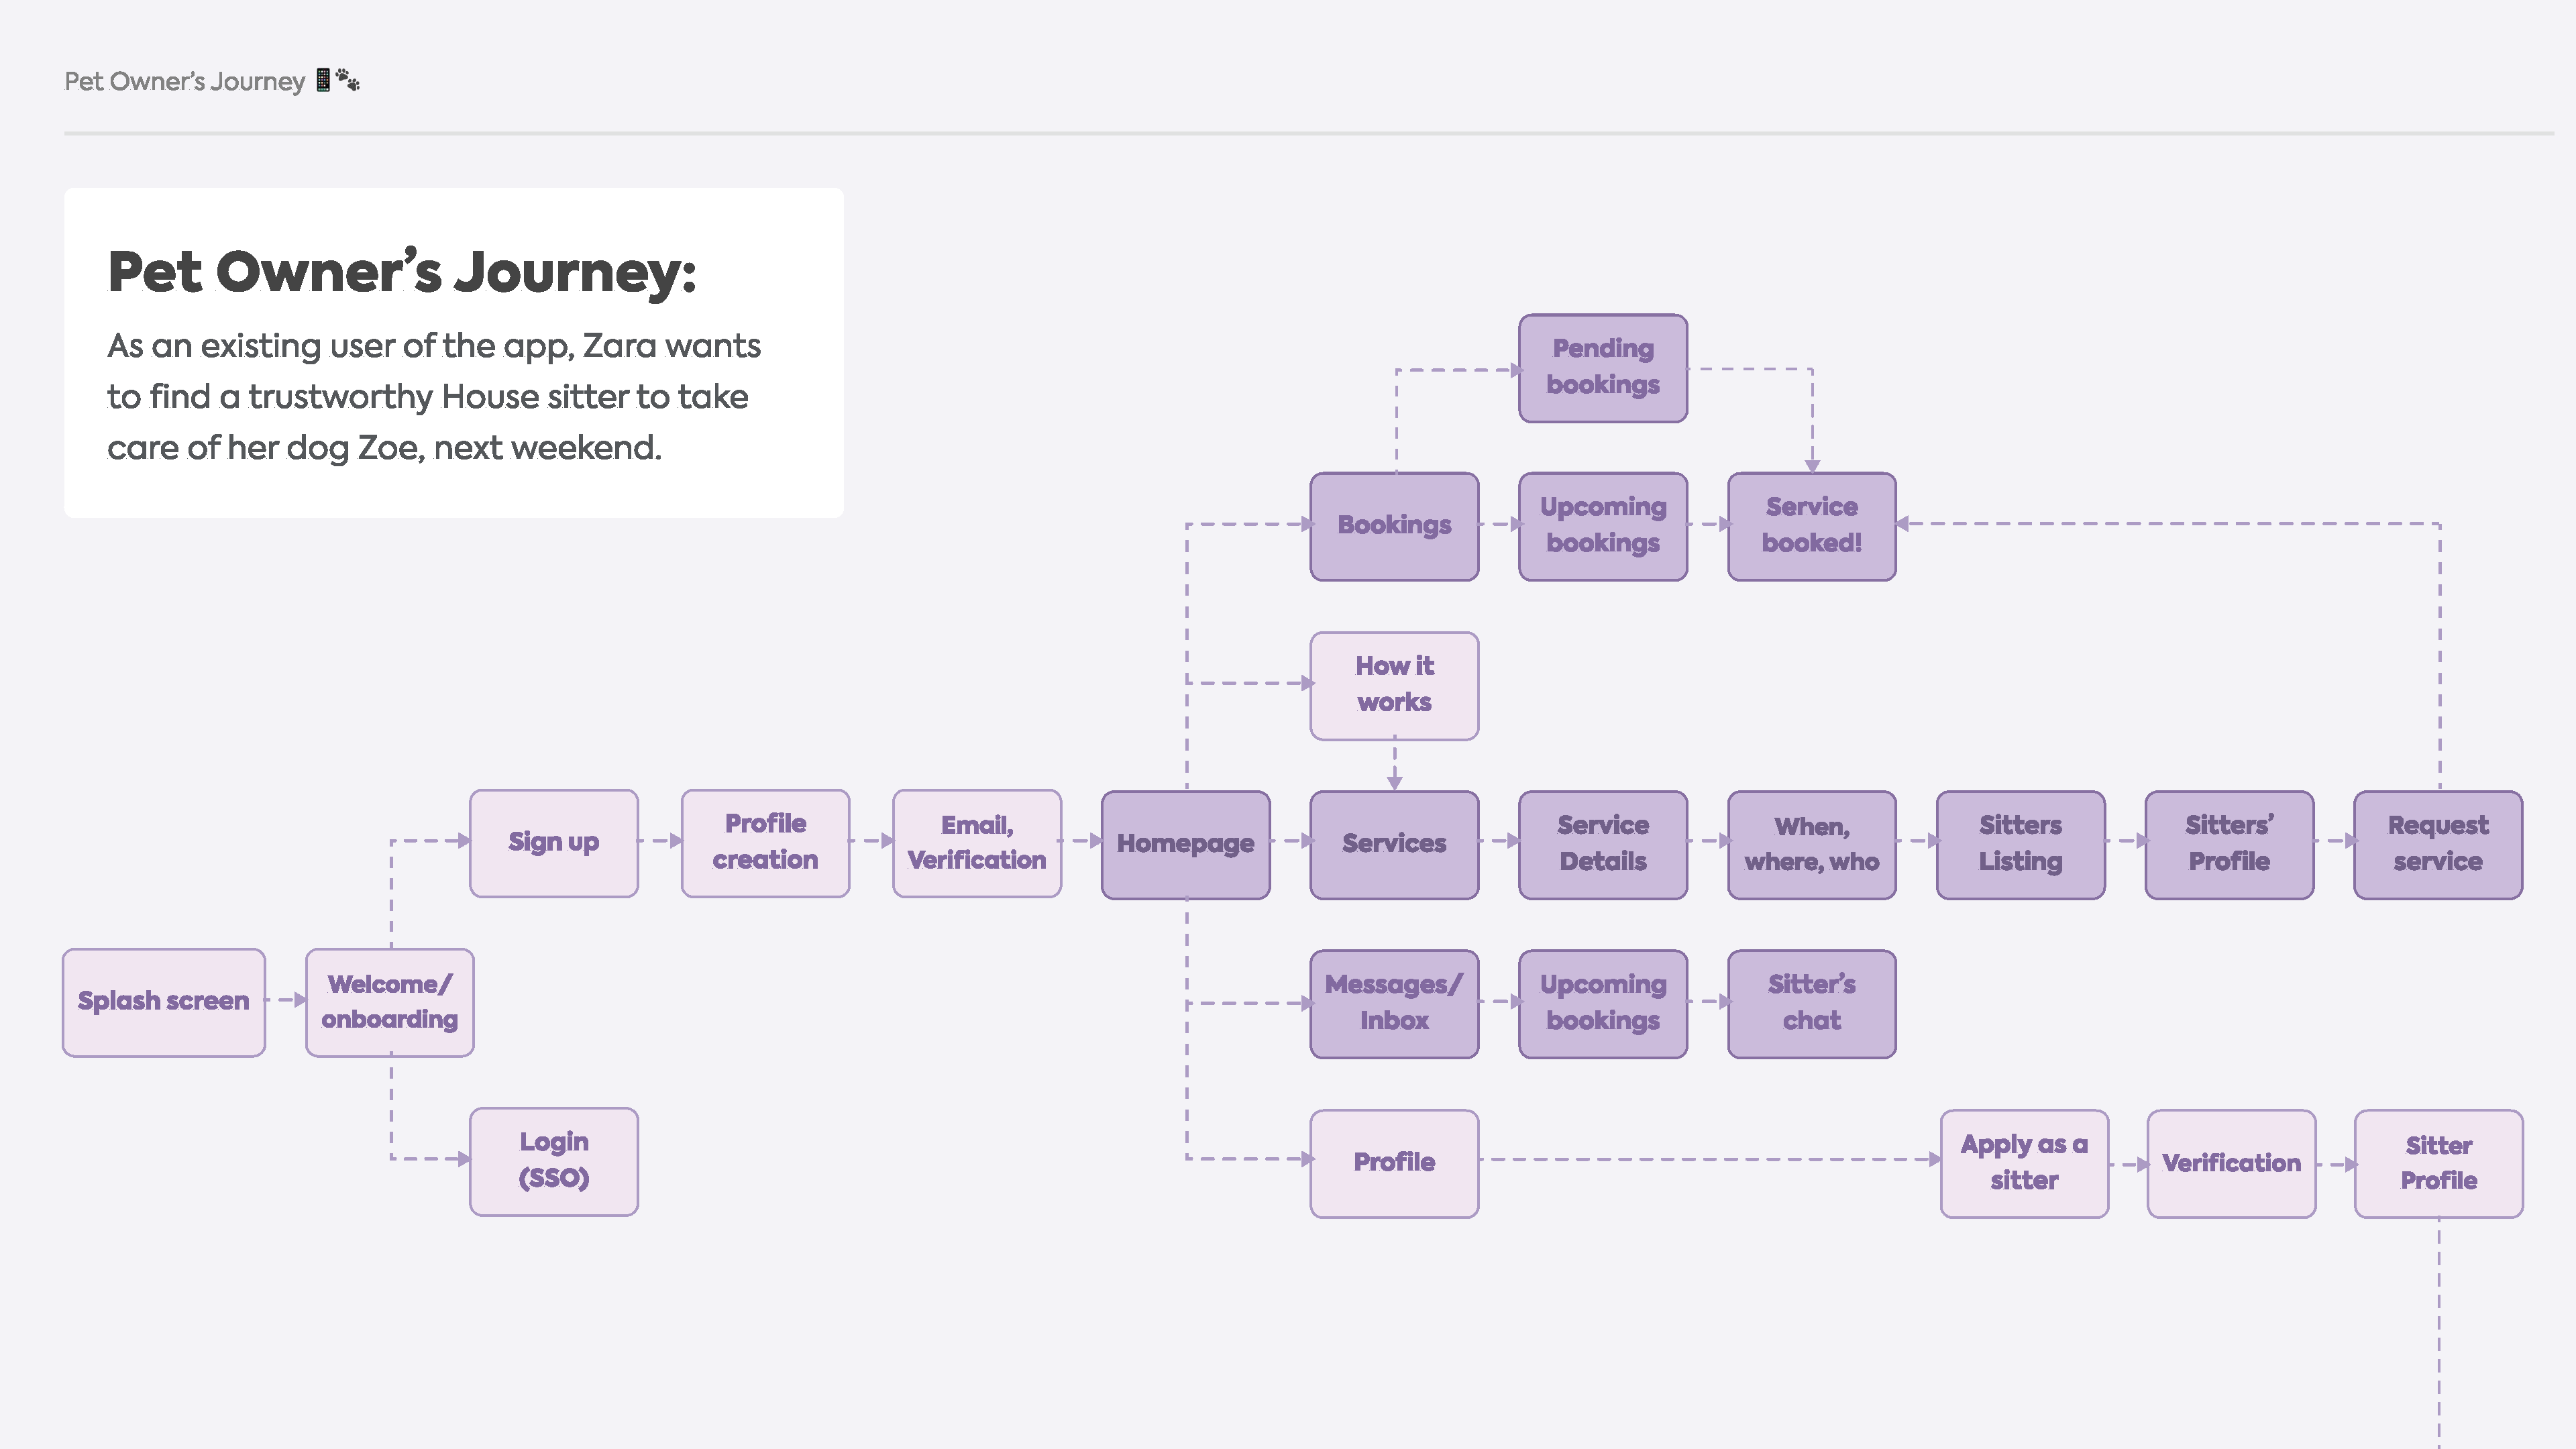This screenshot has height=1449, width=2576.
Task: Select the Sitters Listing box
Action: [x=2020, y=844]
